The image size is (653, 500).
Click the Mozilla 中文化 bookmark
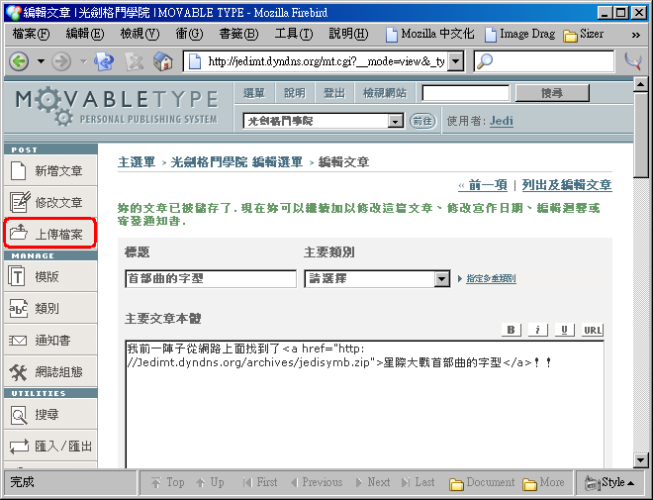pyautogui.click(x=429, y=34)
